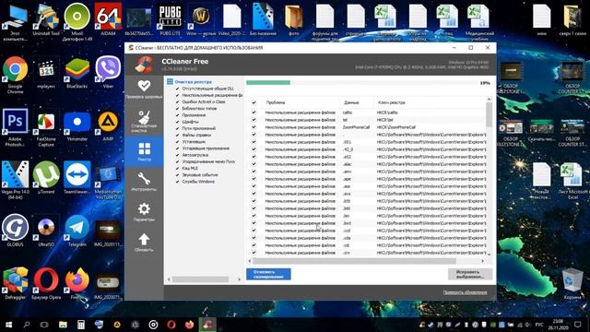Uncheck 'Автозагрузка' registry option

(177, 155)
